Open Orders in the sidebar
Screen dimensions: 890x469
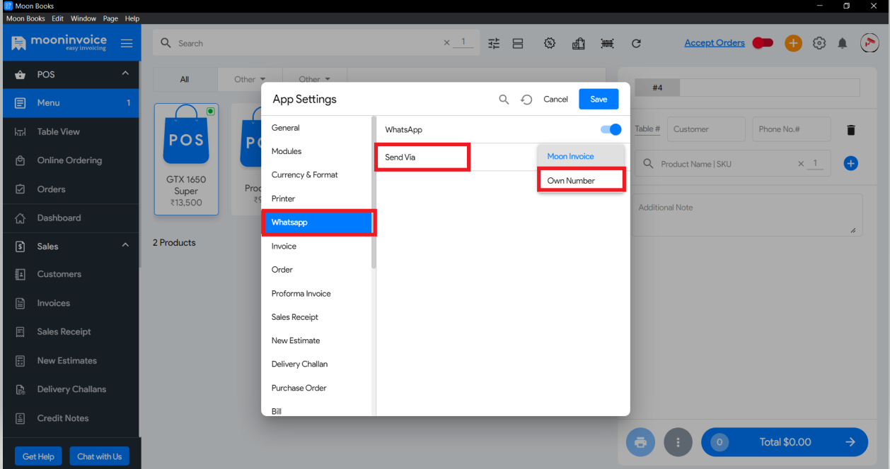coord(71,189)
